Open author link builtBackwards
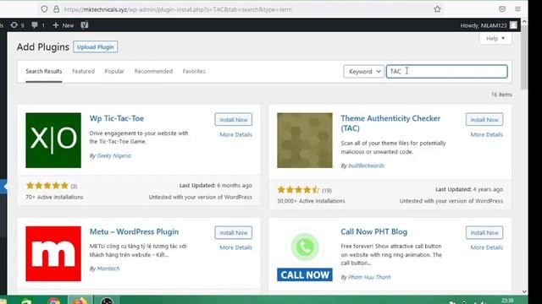Image resolution: width=542 pixels, height=304 pixels. point(367,166)
